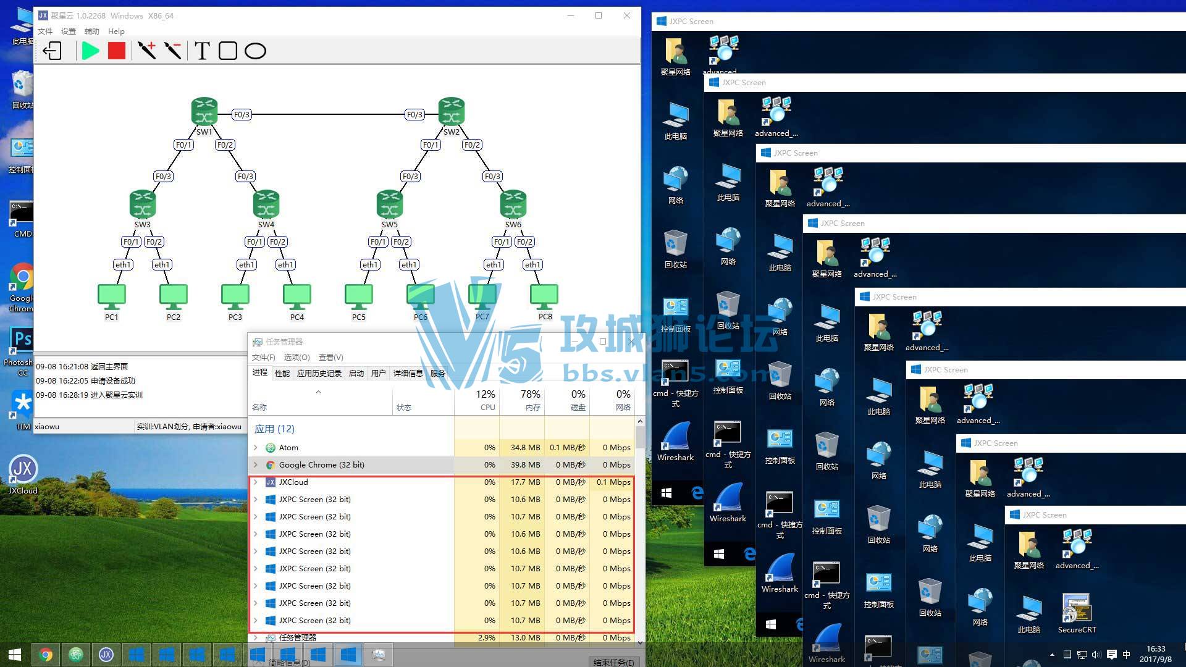Open the Help menu in 聚星云 window
The width and height of the screenshot is (1186, 667).
116,31
